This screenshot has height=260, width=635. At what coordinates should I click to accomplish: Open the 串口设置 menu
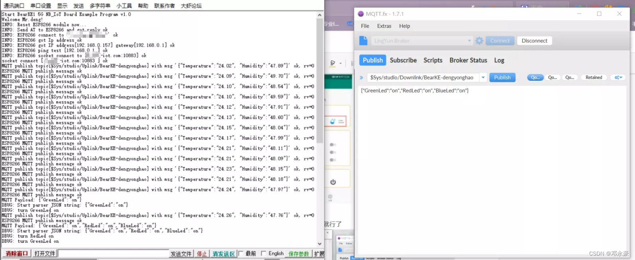tap(41, 6)
